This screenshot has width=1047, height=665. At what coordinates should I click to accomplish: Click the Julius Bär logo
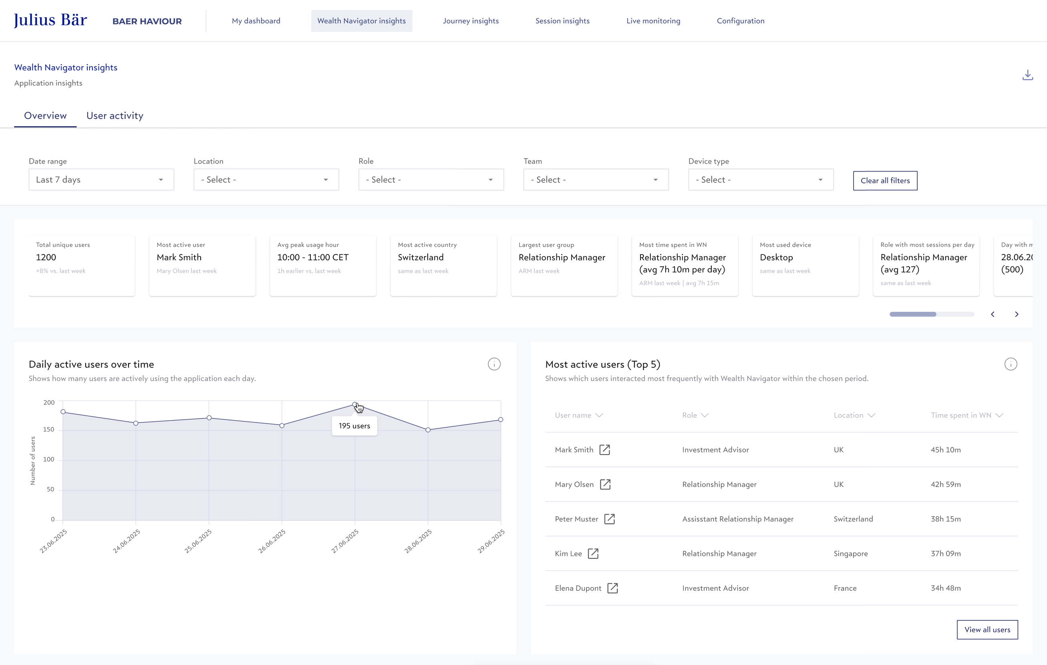point(50,20)
